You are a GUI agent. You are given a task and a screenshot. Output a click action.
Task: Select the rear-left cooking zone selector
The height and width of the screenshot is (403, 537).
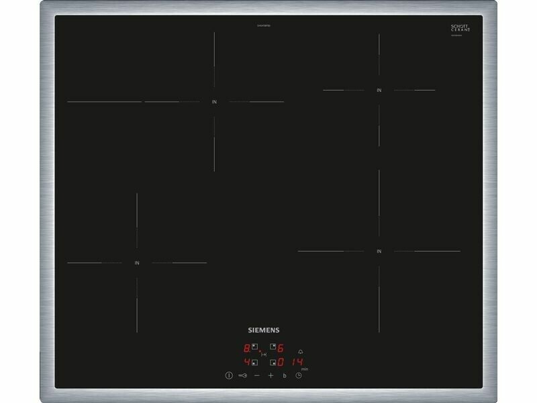click(254, 348)
